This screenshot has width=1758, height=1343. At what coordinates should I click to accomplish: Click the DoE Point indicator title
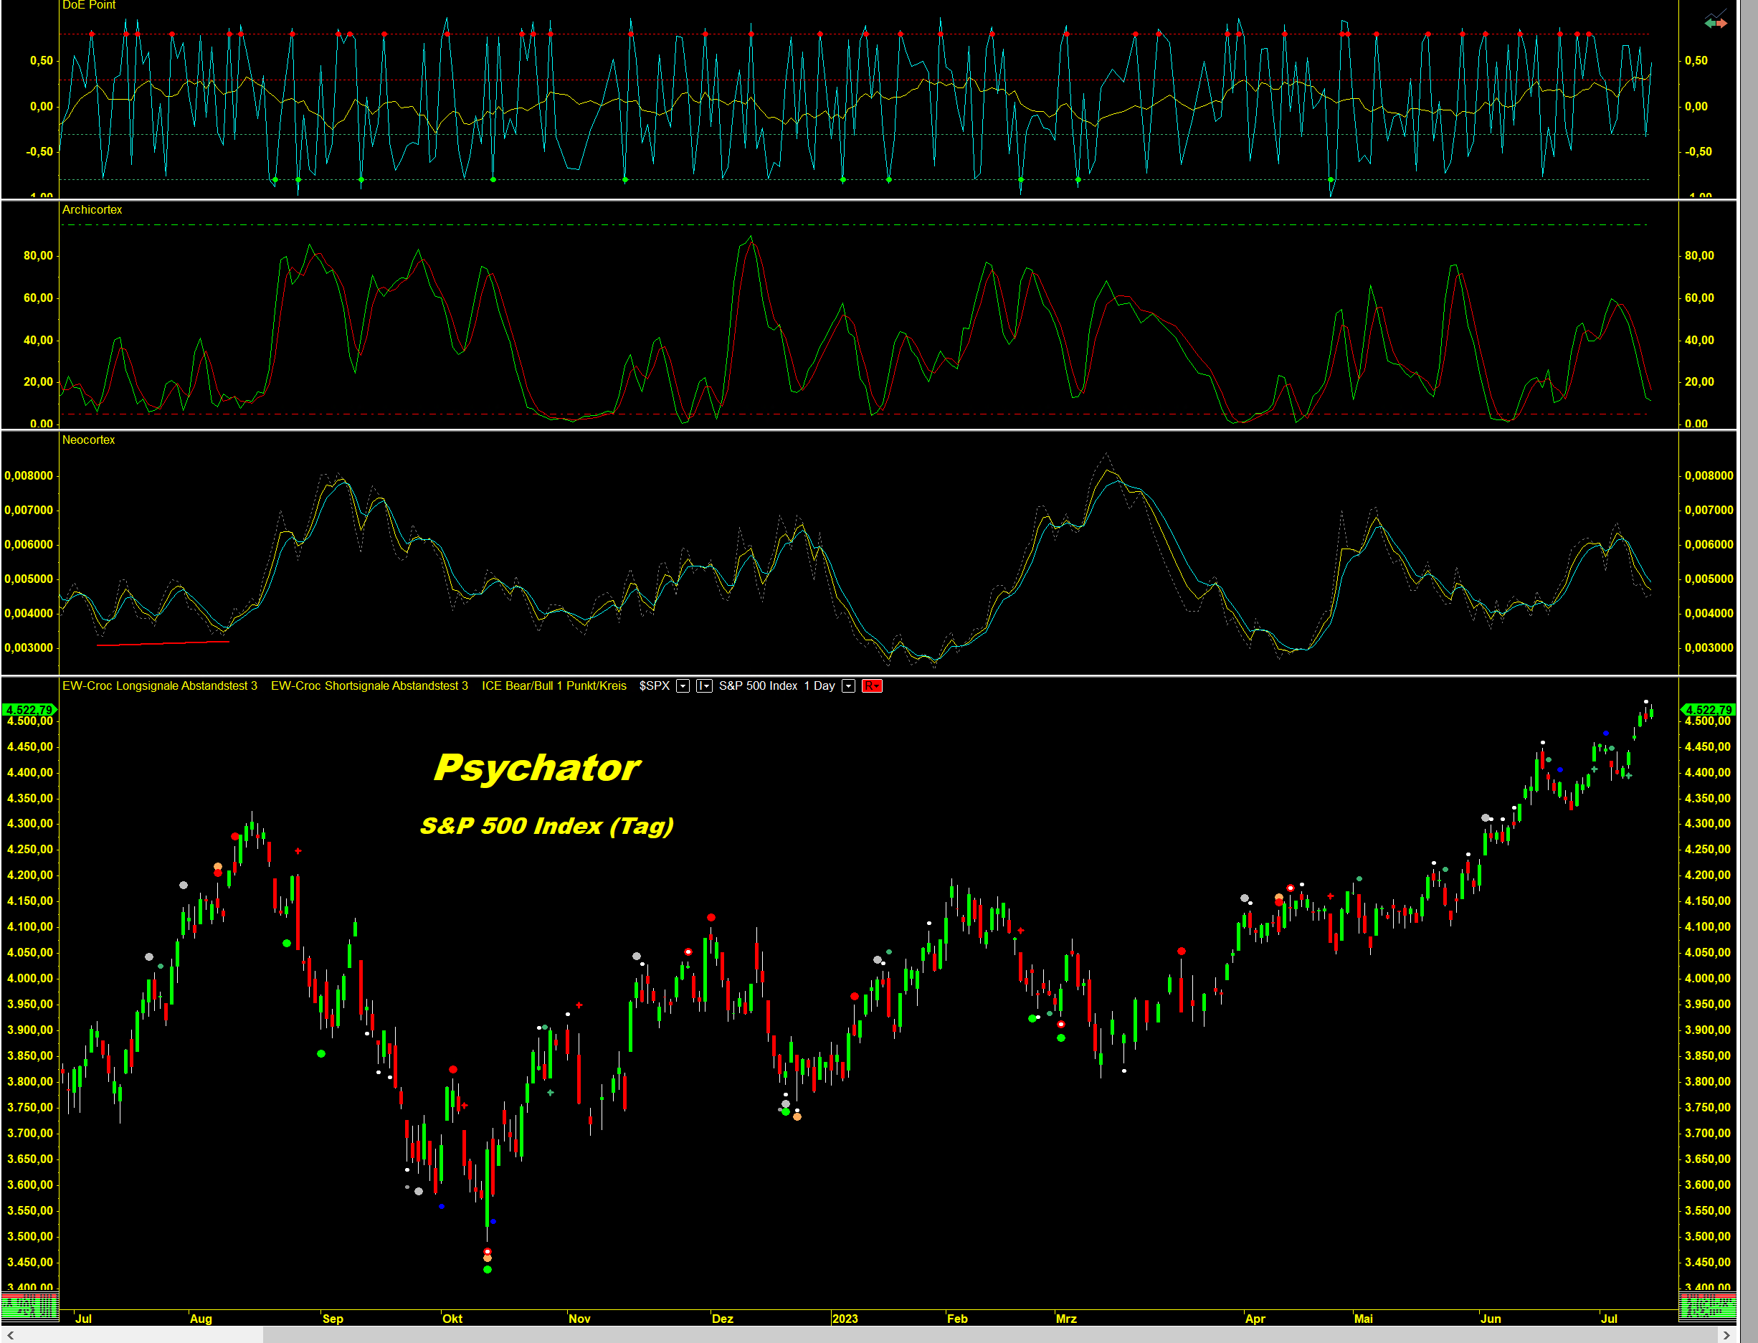coord(89,6)
